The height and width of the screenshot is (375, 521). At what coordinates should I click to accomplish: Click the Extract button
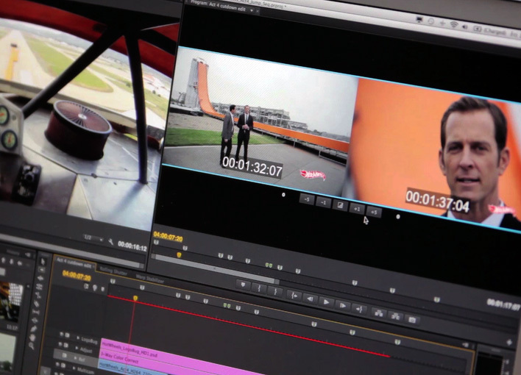pyautogui.click(x=395, y=316)
